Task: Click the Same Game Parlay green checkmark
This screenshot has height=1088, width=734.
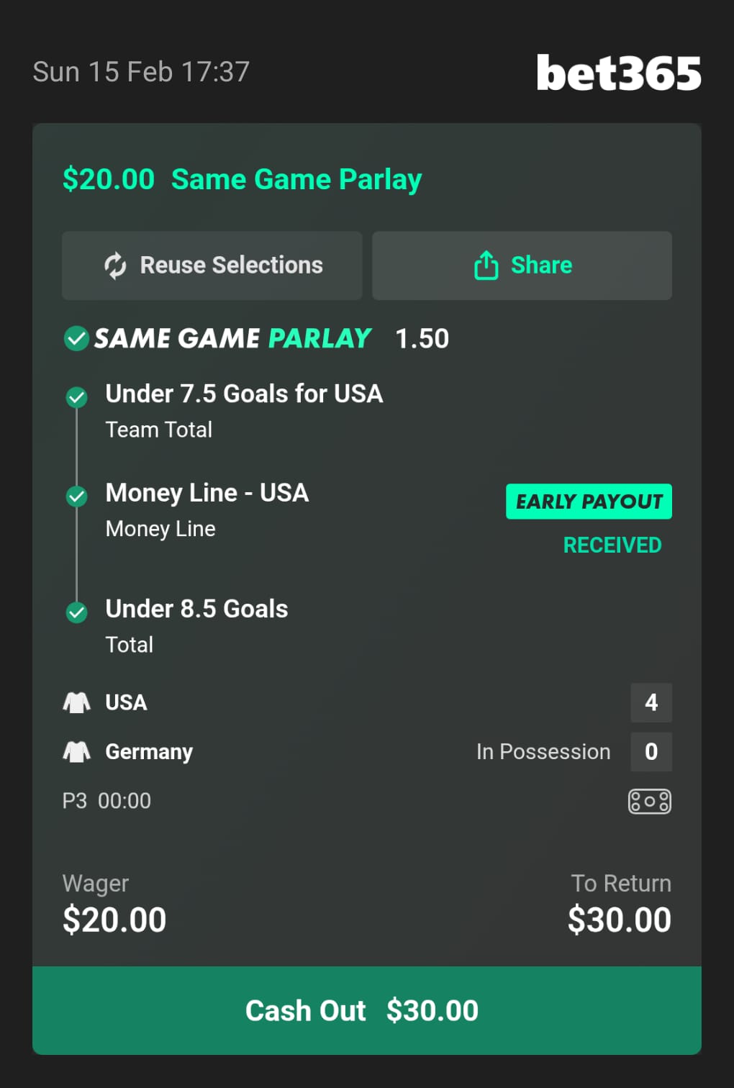Action: (76, 338)
